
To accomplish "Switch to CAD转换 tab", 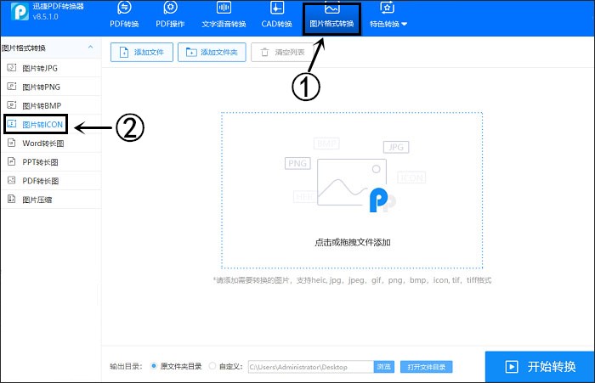I will (x=276, y=15).
